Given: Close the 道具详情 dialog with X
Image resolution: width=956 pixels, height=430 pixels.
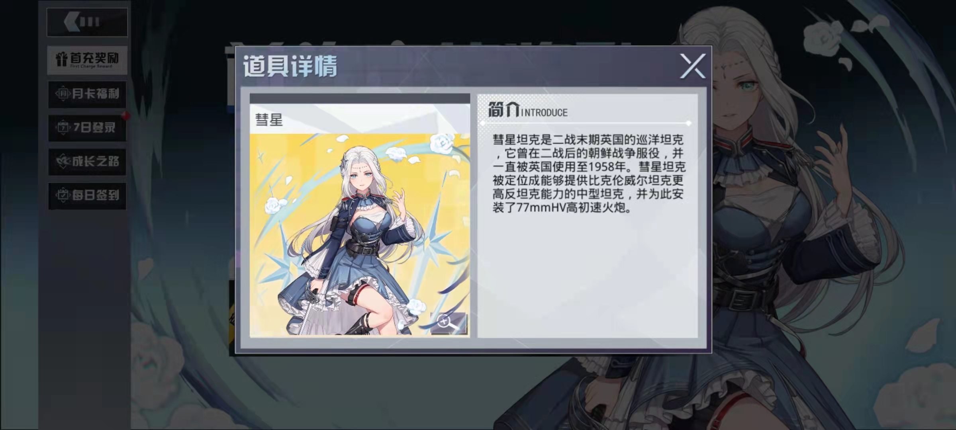Looking at the screenshot, I should coord(692,66).
